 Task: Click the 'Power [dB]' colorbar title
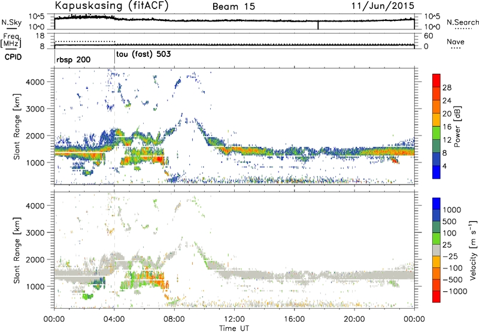(x=457, y=126)
